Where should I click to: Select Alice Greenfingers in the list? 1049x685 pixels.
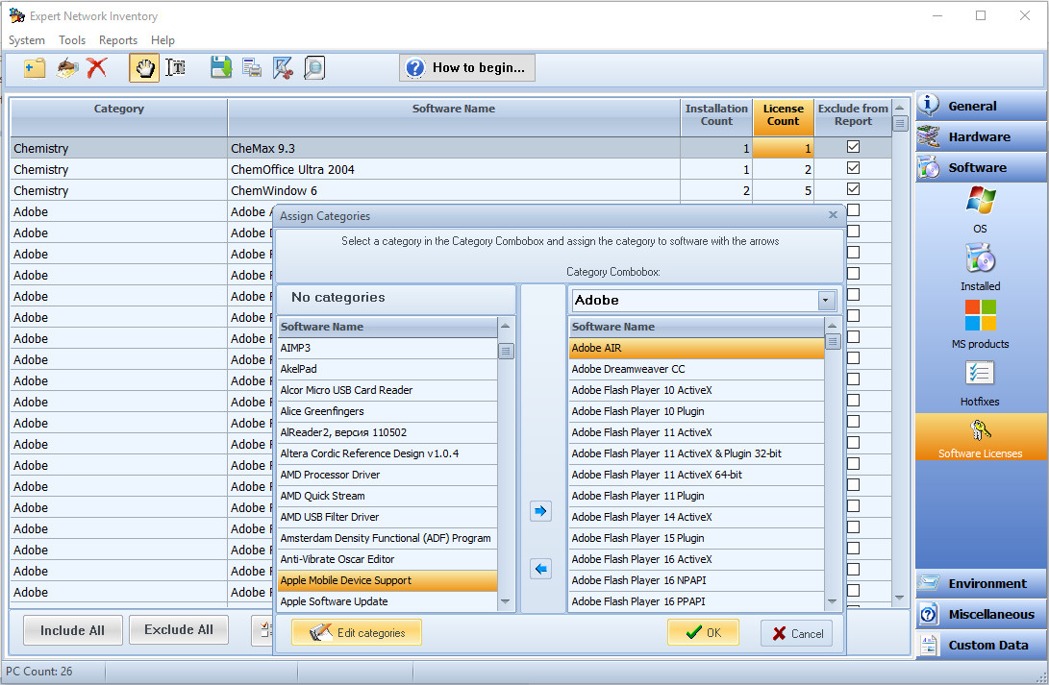click(387, 411)
